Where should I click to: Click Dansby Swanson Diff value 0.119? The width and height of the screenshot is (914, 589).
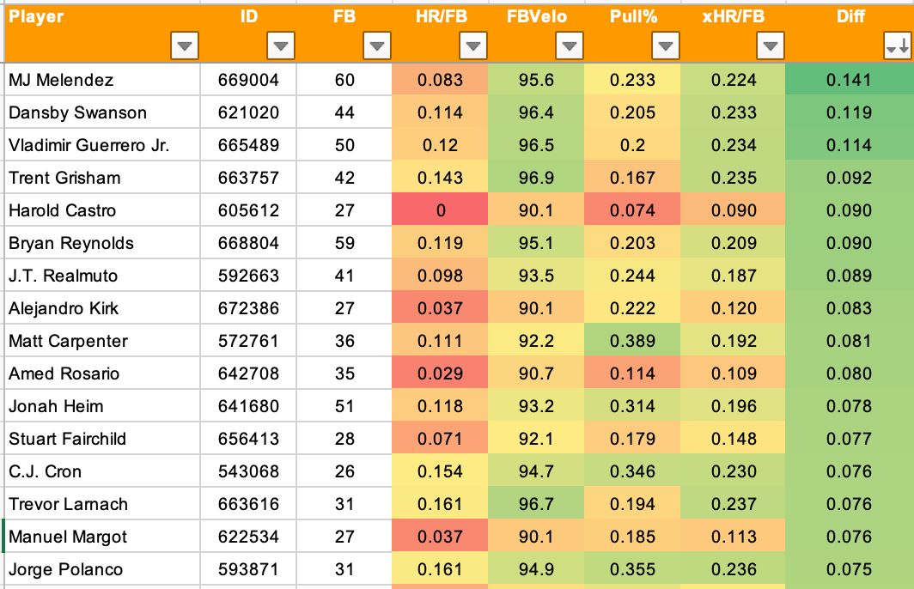[x=850, y=112]
